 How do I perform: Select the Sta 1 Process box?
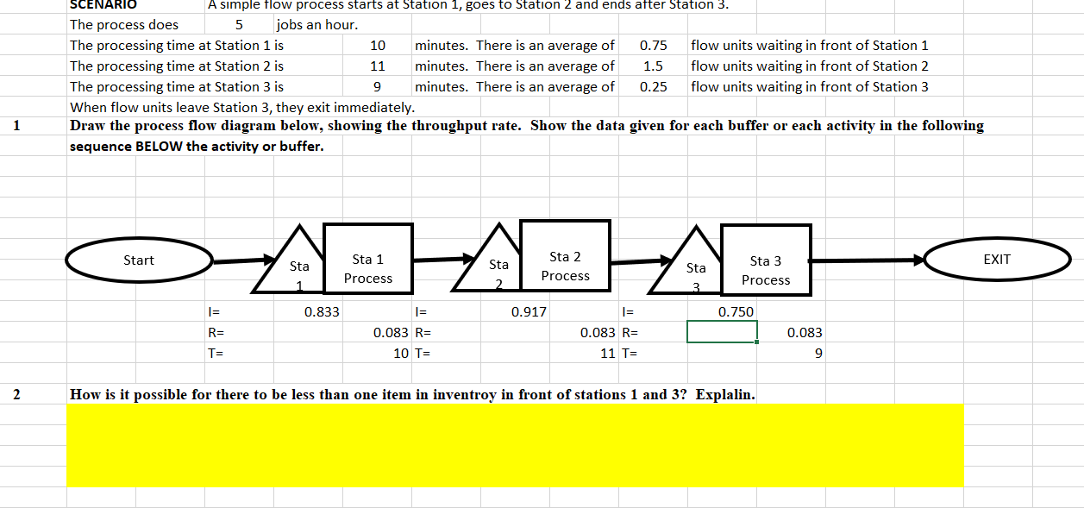coord(367,258)
